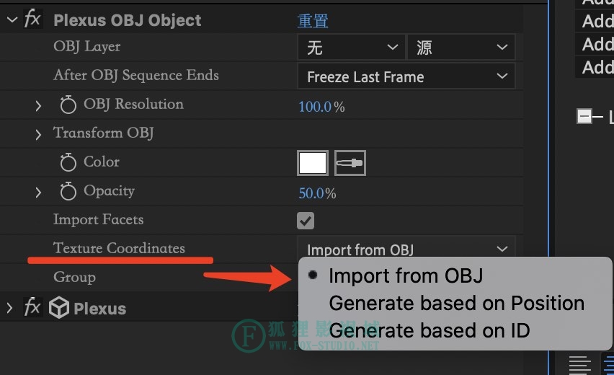
Task: Choose Generate based on ID option
Action: [430, 331]
